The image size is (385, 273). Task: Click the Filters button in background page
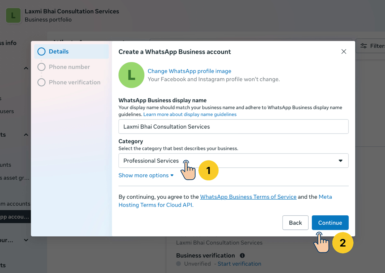point(371,46)
